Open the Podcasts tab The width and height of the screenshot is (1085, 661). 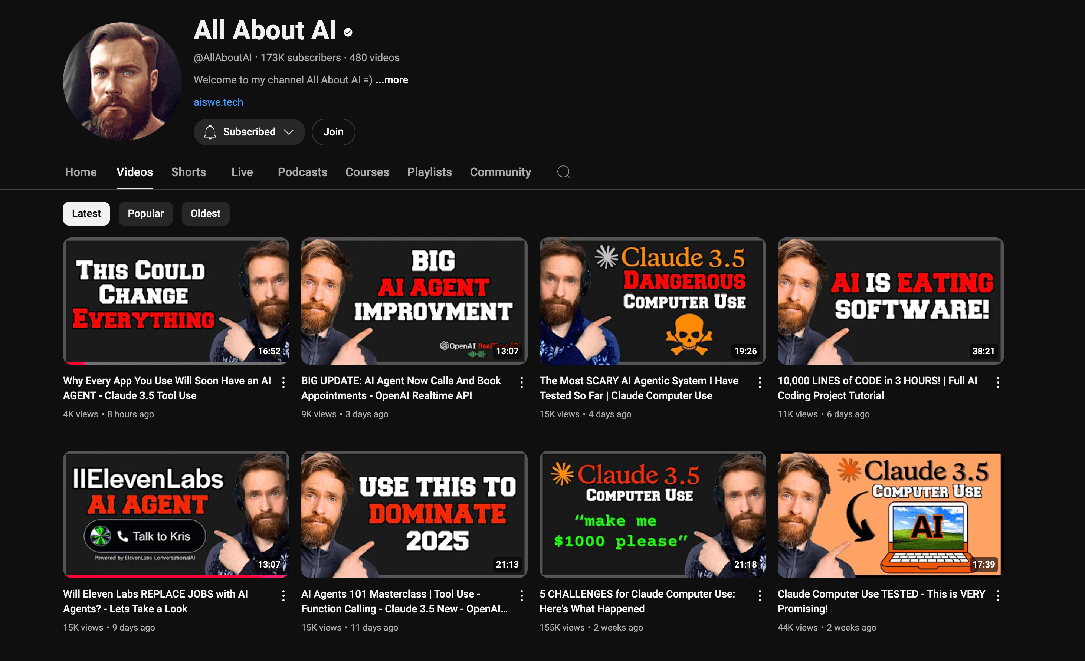[x=302, y=172]
